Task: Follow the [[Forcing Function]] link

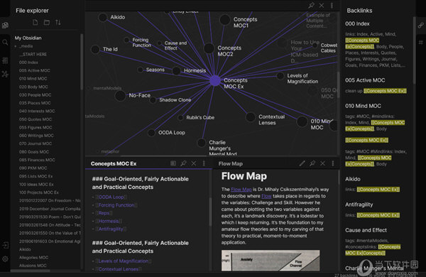Action: [116, 205]
